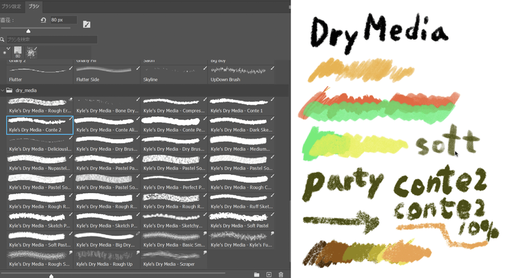Image resolution: width=526 pixels, height=278 pixels.
Task: Pick the scattered-texture recent brush thumbnail
Action: pos(31,52)
